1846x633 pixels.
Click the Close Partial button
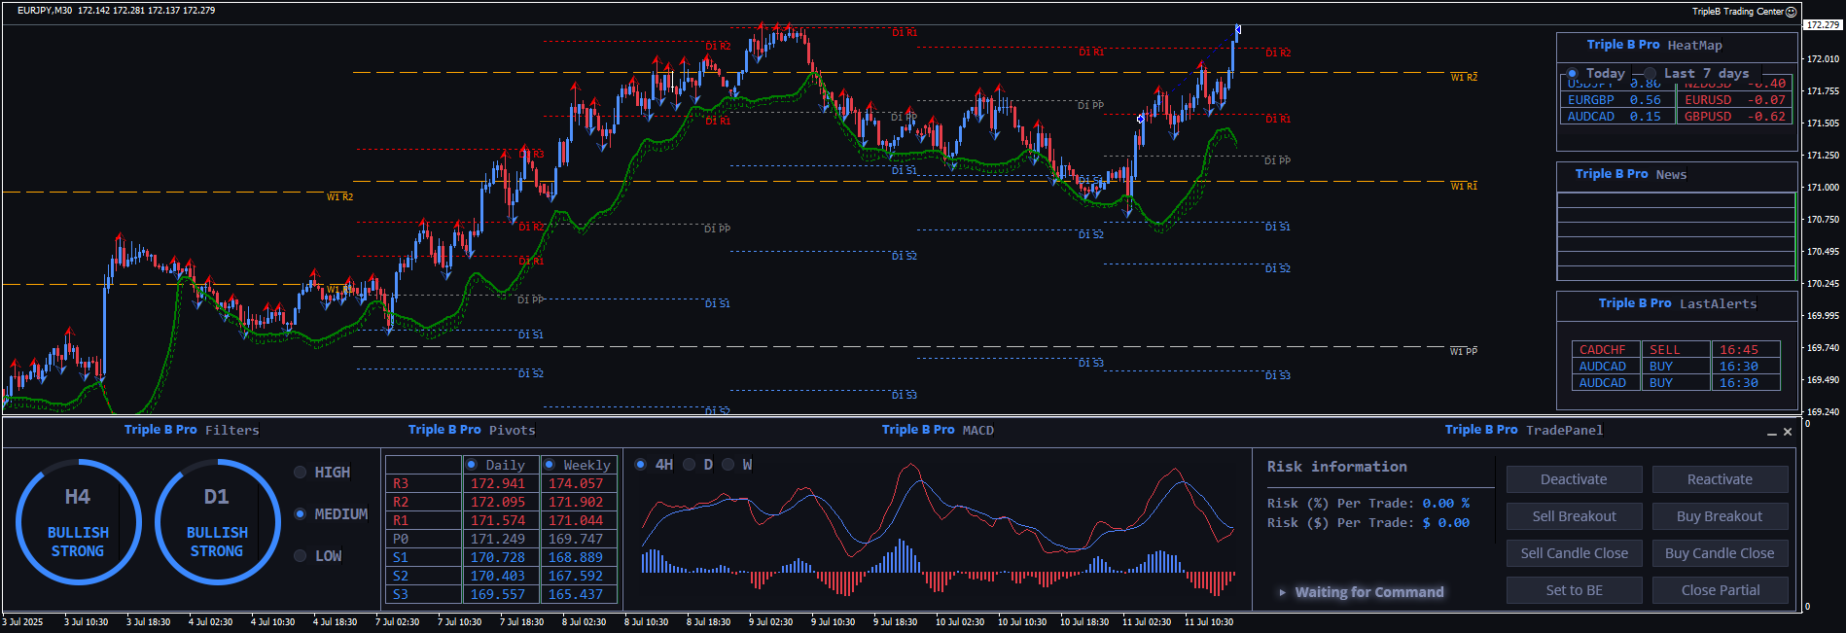tap(1720, 590)
